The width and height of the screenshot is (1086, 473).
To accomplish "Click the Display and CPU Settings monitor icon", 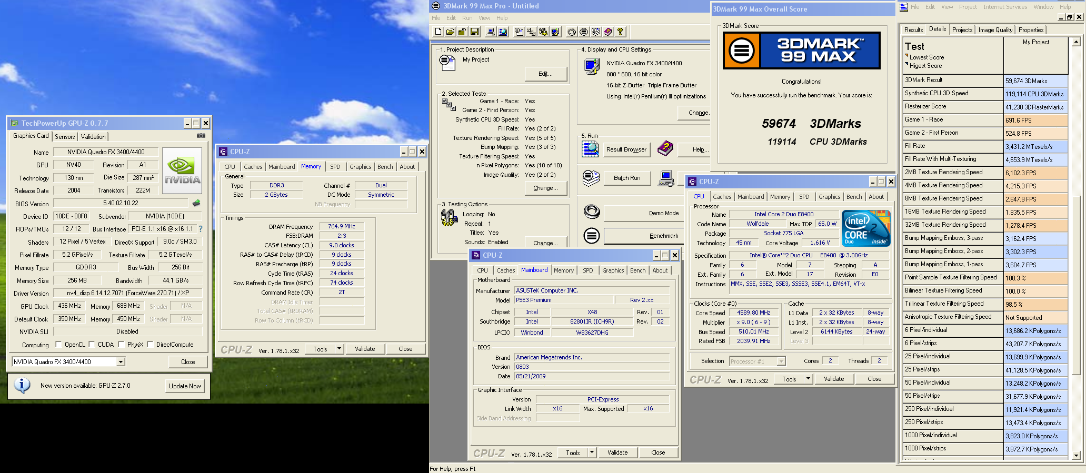I will click(592, 66).
